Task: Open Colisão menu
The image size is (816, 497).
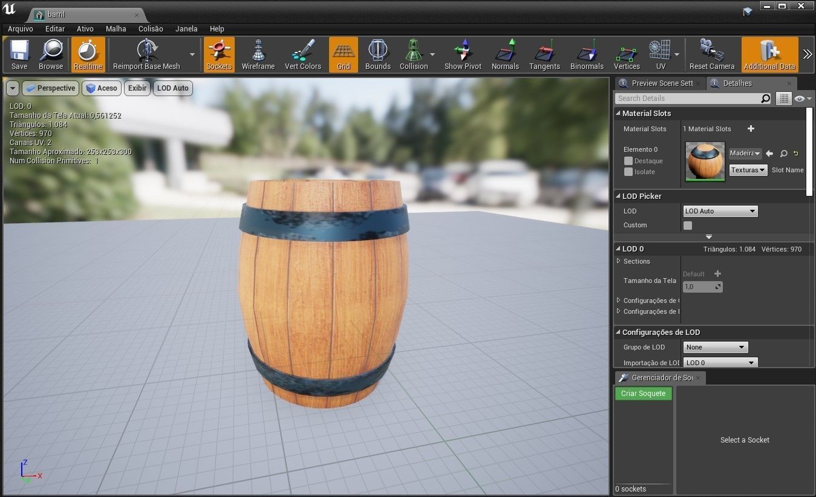Action: tap(151, 28)
